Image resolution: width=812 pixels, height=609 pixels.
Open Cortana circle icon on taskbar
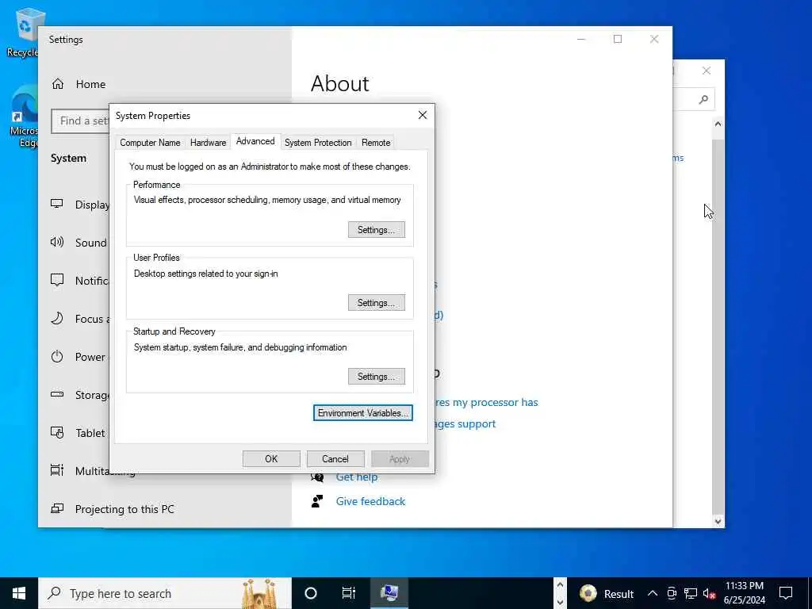tap(311, 593)
